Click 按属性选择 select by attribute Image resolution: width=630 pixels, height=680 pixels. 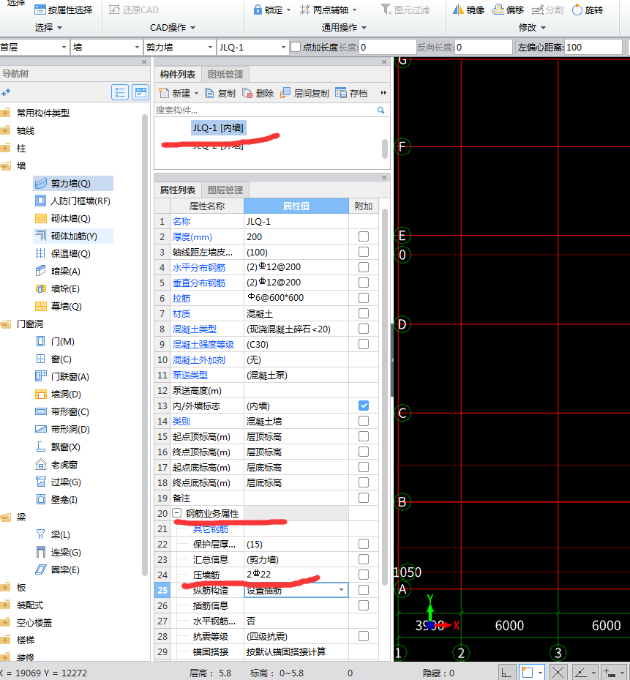[64, 10]
